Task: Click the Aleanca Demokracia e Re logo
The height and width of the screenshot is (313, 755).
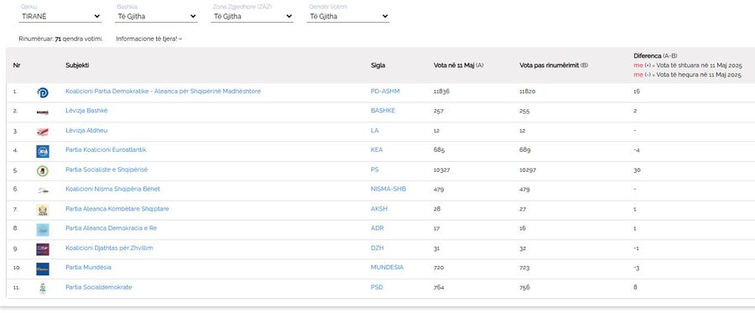Action: click(43, 230)
